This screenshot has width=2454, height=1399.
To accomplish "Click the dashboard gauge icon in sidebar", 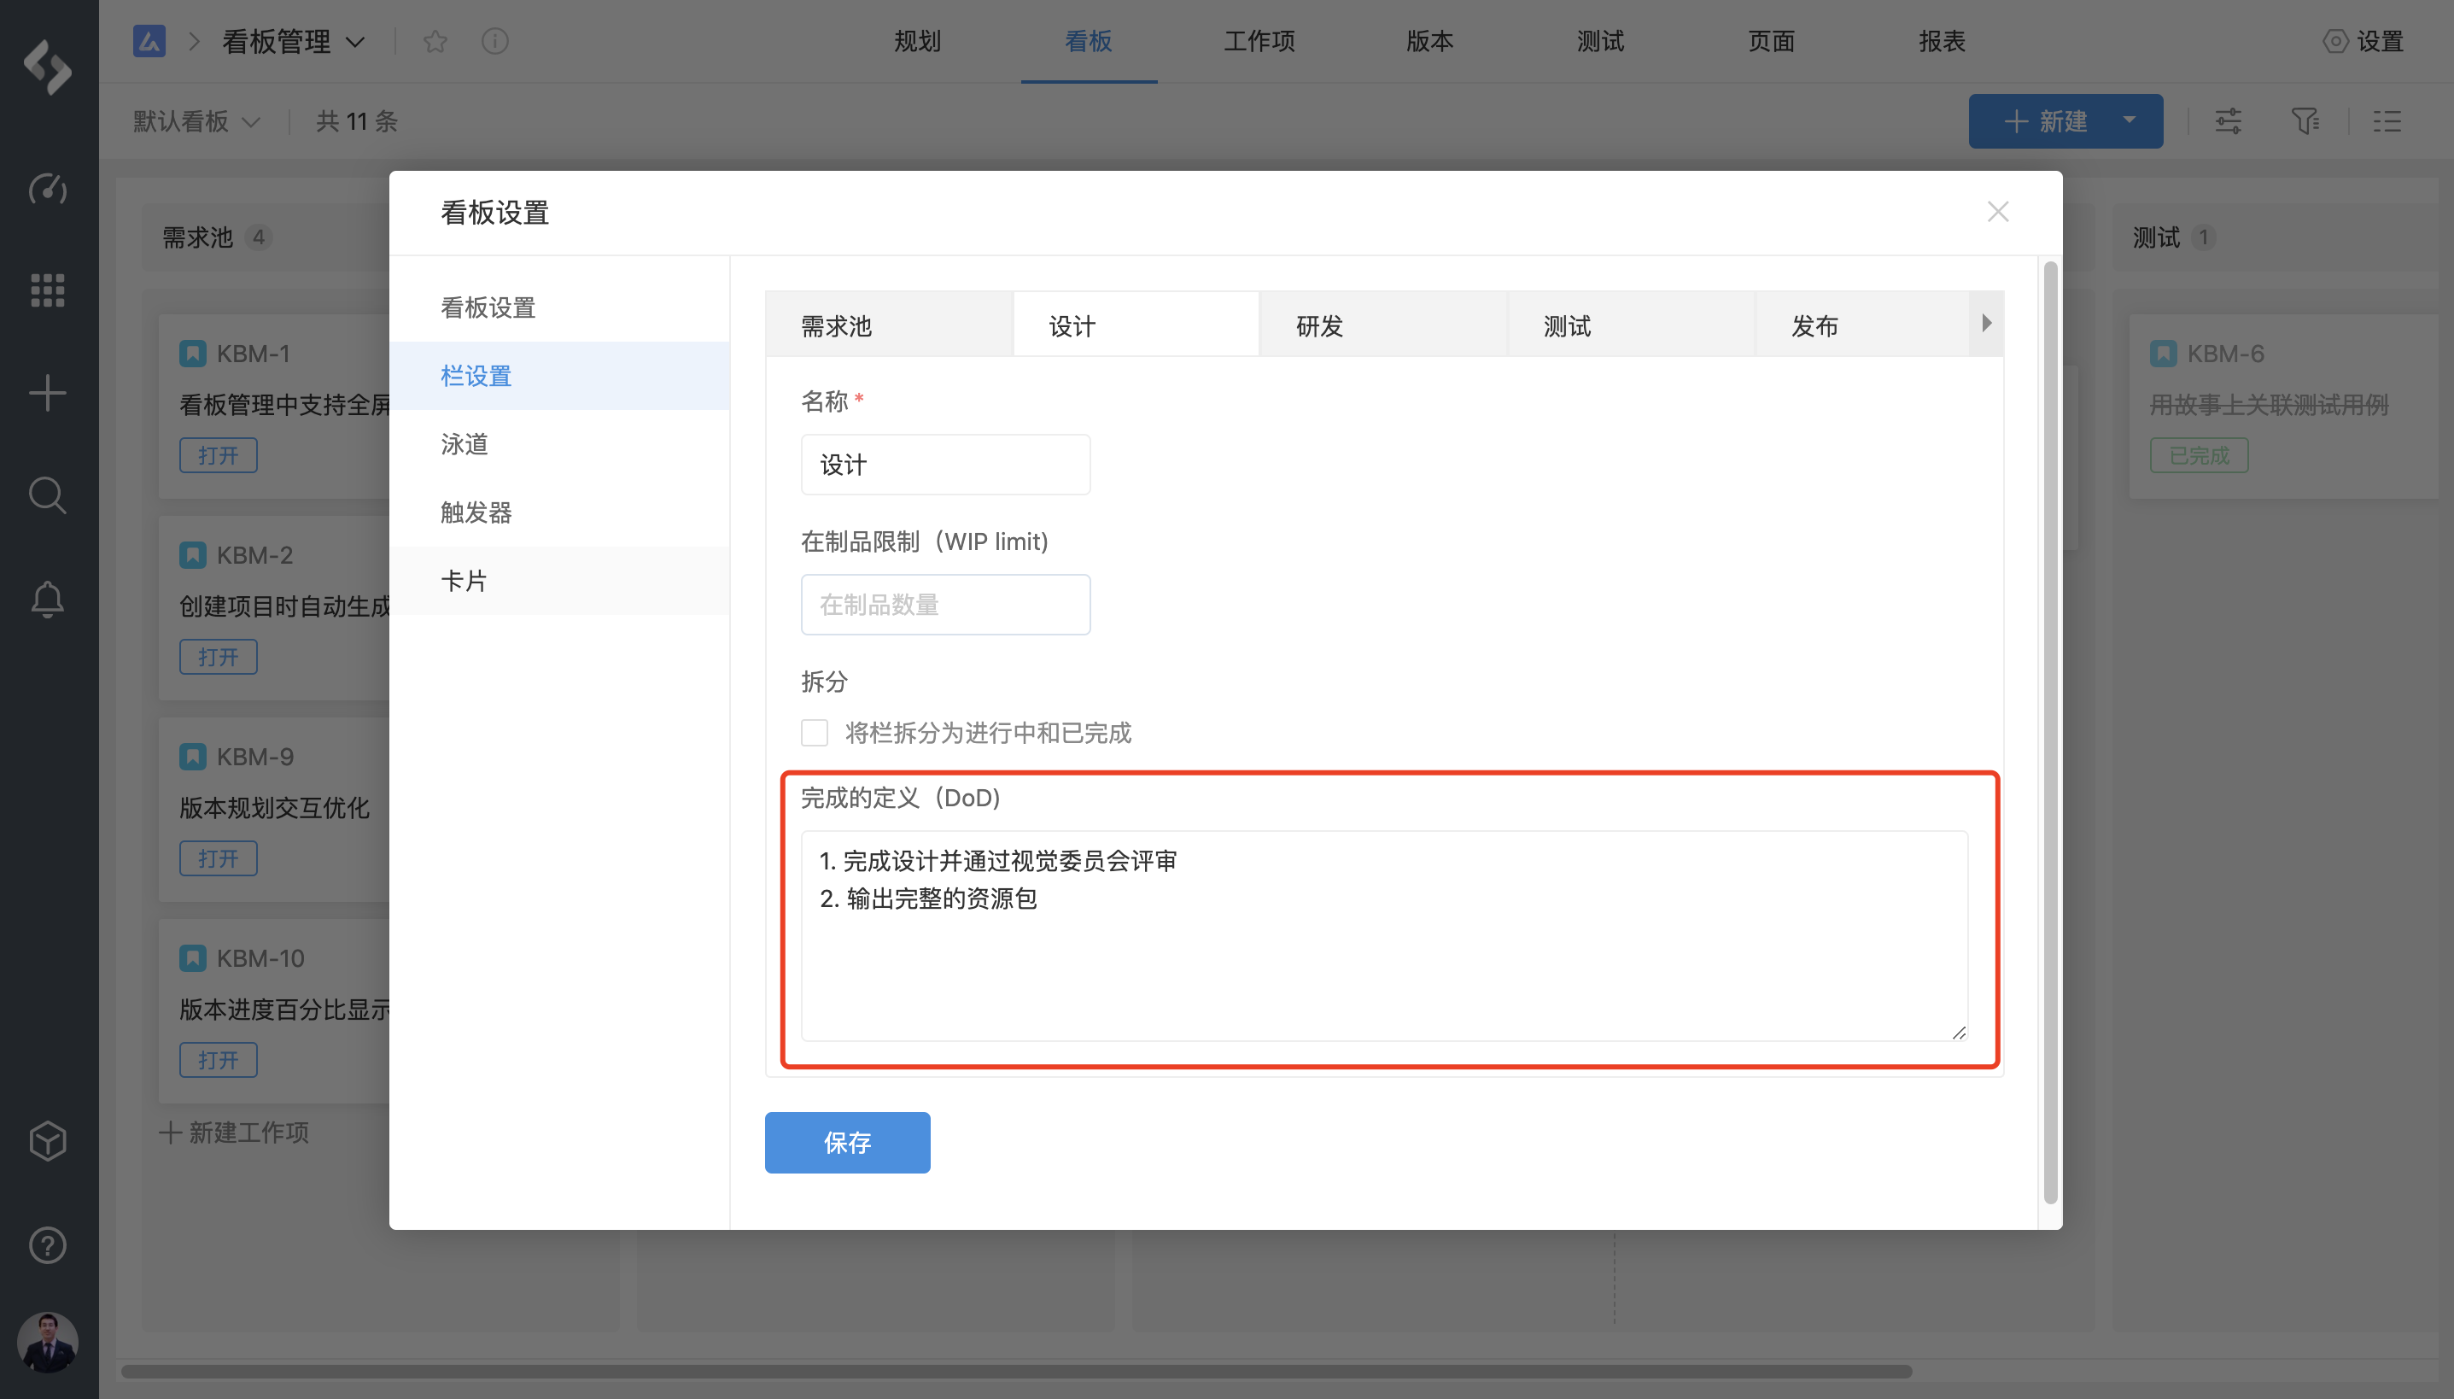I will tap(47, 188).
